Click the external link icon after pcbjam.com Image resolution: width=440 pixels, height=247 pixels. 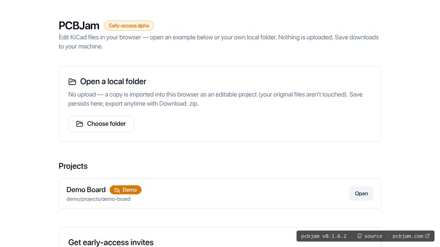click(x=427, y=236)
